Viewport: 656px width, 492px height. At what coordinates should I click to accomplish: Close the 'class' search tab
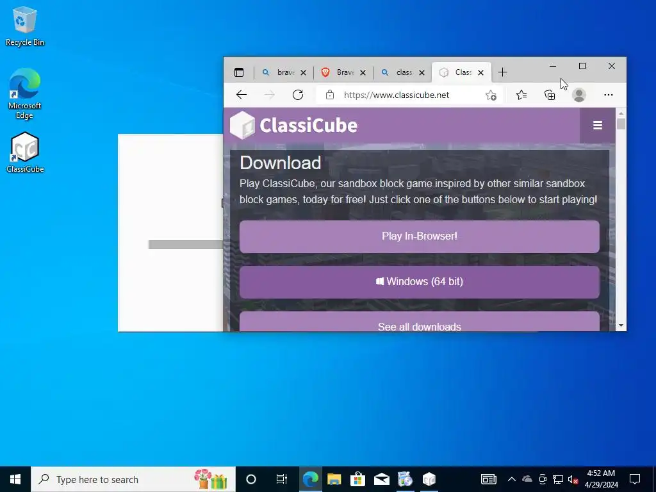coord(422,73)
